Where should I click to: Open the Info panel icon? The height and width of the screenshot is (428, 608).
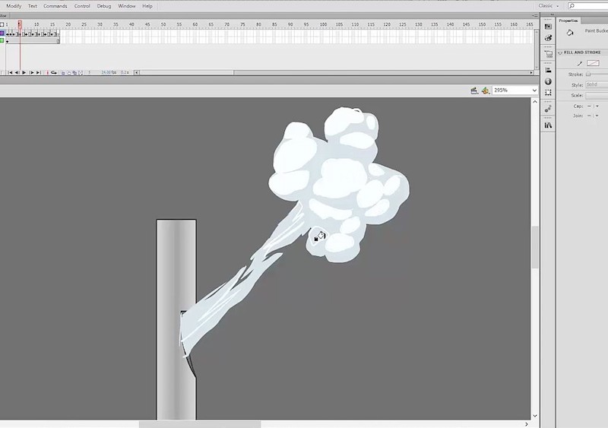[548, 81]
